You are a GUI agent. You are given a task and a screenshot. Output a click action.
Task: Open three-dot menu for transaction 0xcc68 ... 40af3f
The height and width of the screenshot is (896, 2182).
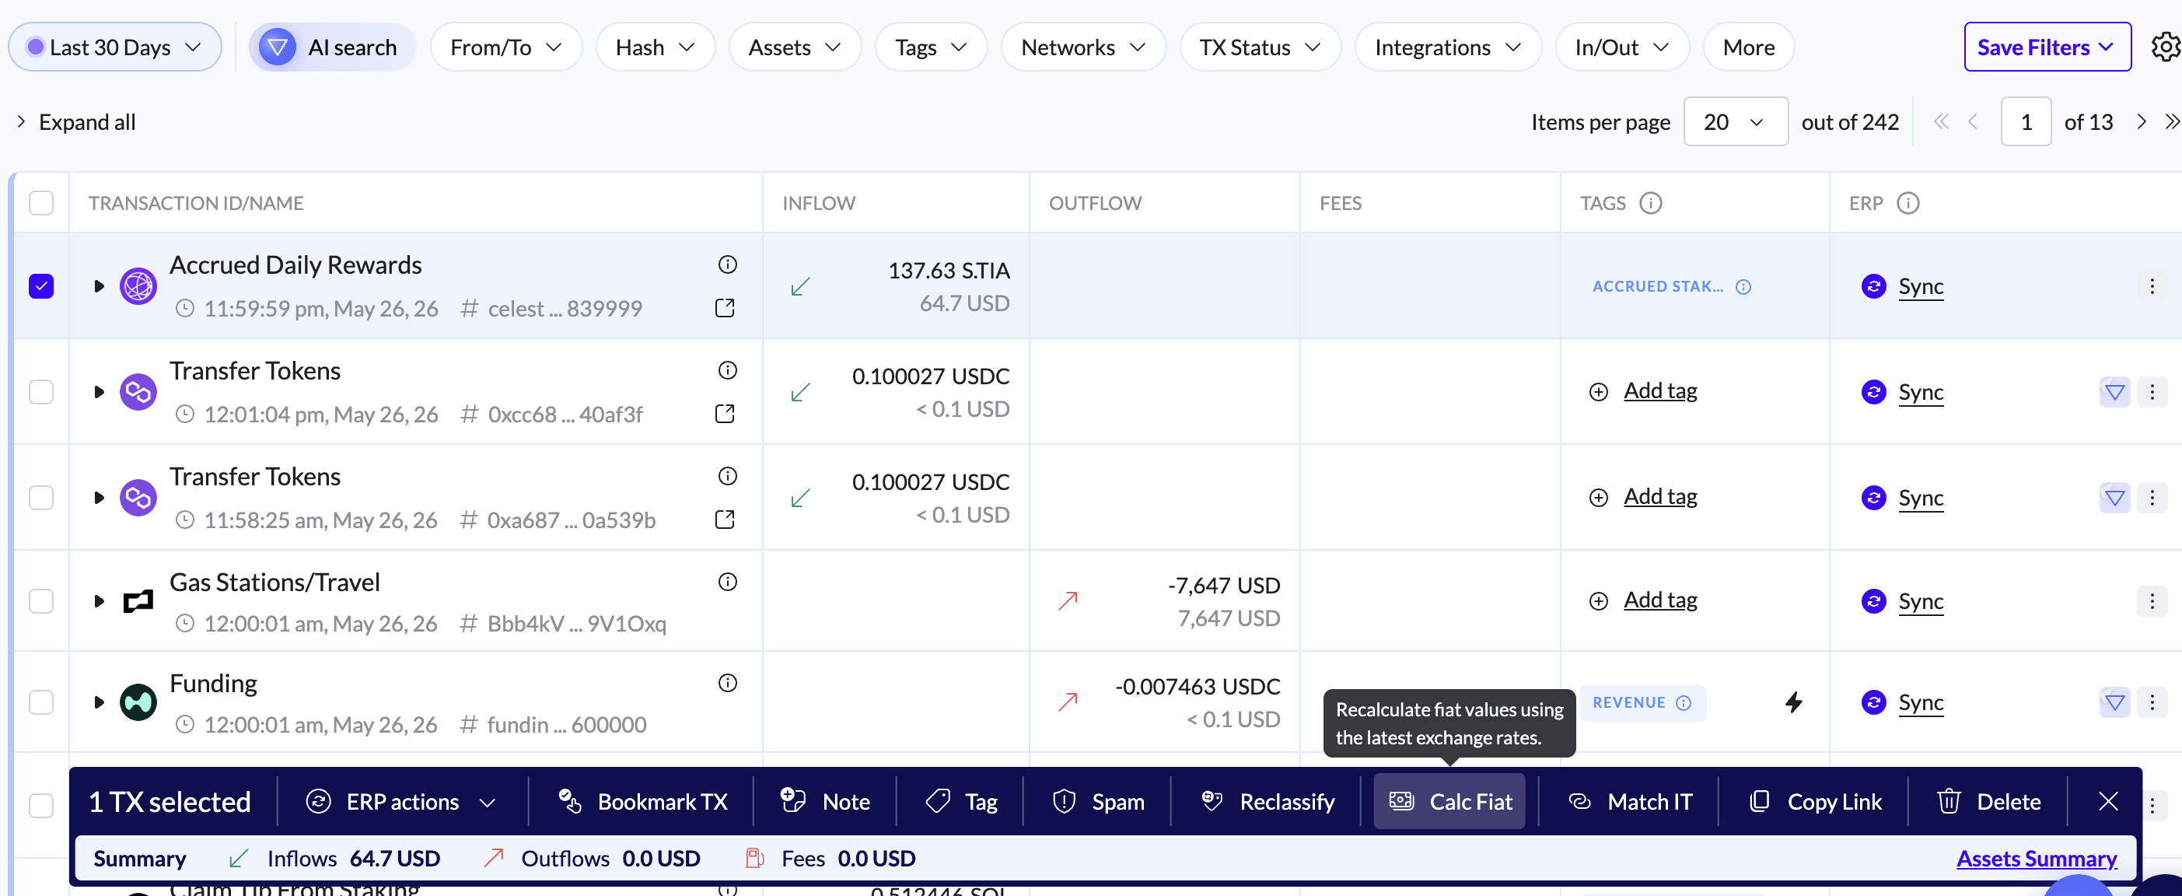click(x=2152, y=392)
